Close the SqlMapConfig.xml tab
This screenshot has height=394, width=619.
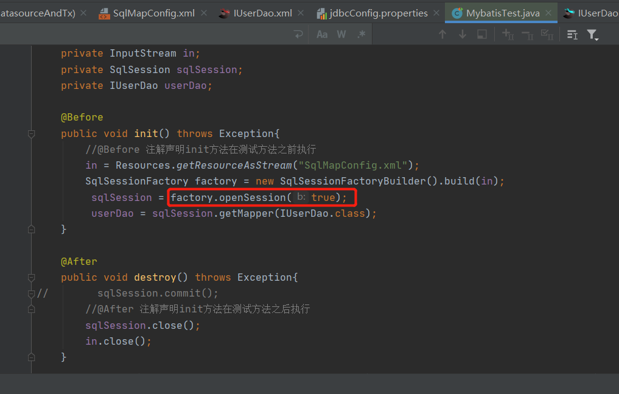[x=204, y=13]
